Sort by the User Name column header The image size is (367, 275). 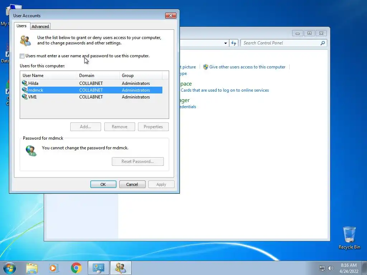[x=48, y=75]
